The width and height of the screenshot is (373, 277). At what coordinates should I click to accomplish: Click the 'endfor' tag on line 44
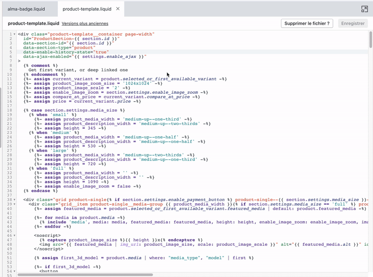tap(53, 227)
